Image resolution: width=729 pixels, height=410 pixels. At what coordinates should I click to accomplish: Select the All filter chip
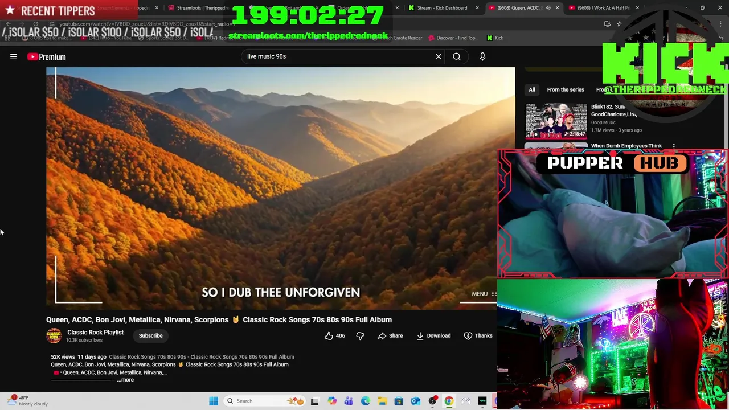(x=531, y=89)
